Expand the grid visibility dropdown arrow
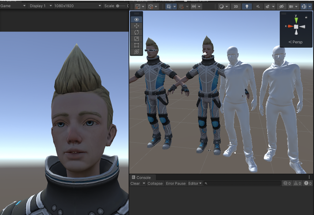Image resolution: width=314 pixels, height=215 pixels. click(175, 7)
